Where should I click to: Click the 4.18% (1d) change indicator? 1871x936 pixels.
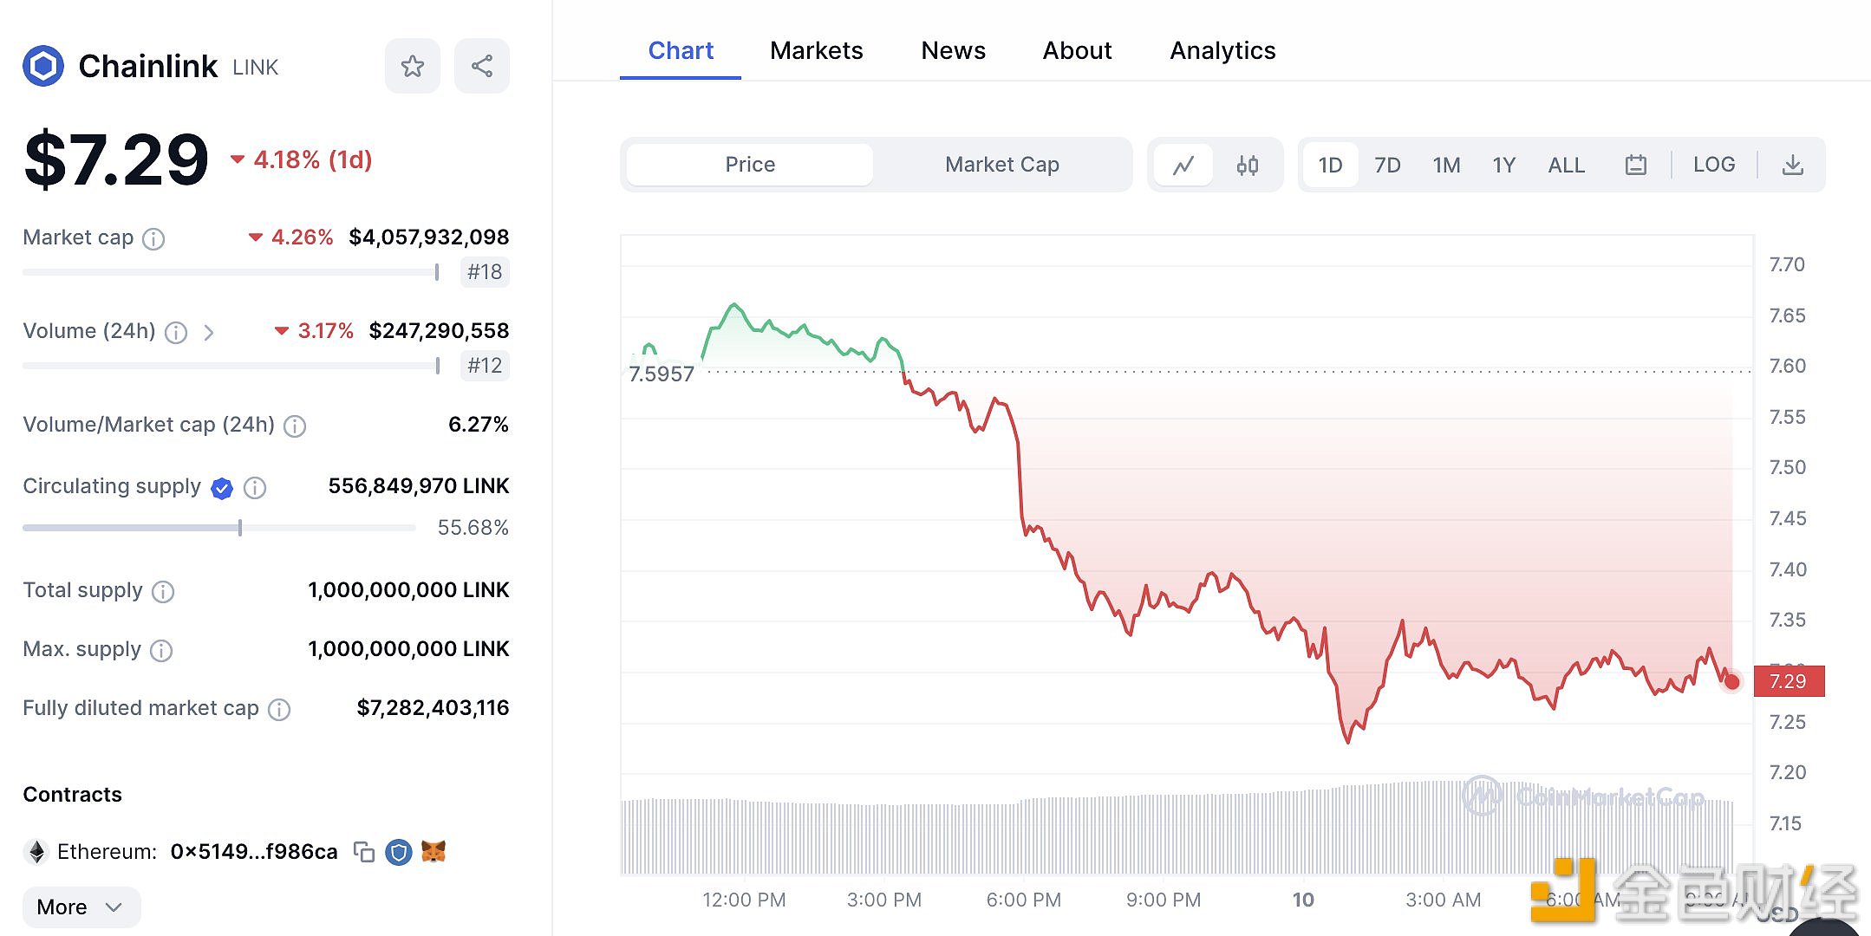301,159
